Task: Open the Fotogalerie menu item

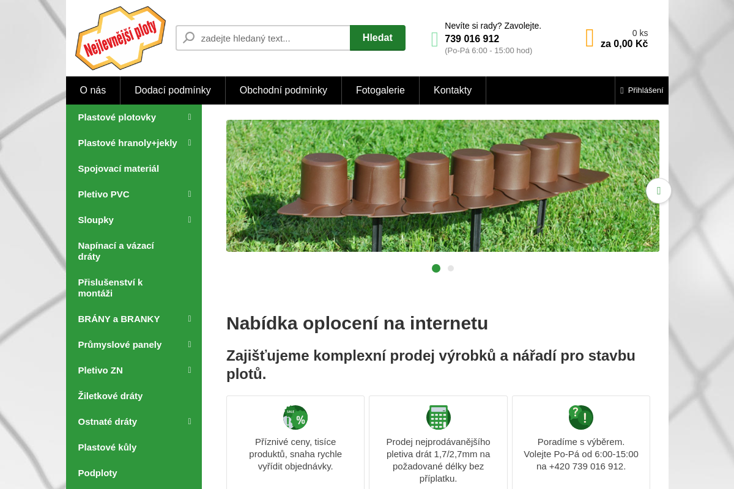Action: [x=380, y=90]
